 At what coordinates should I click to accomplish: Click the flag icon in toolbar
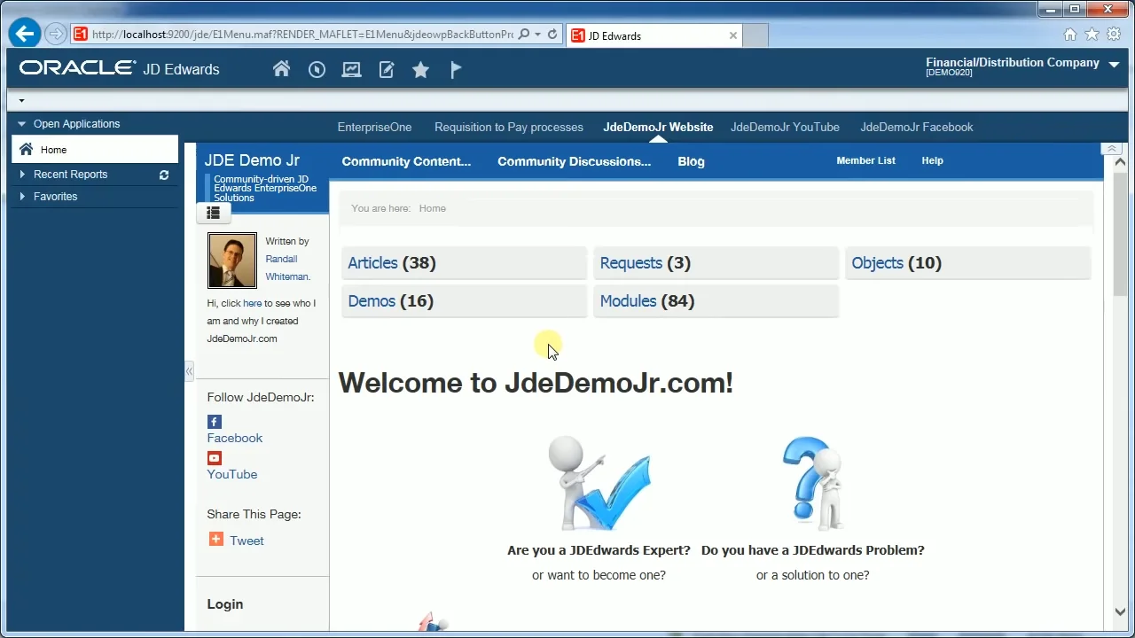(456, 69)
